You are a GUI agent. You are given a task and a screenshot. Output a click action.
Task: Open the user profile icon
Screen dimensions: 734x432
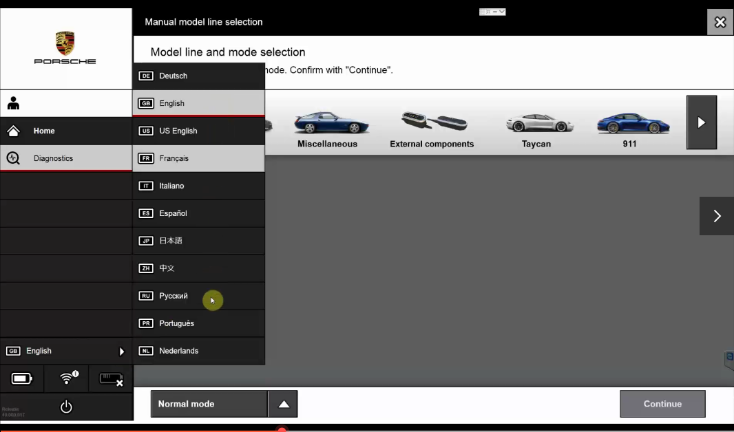(x=13, y=103)
